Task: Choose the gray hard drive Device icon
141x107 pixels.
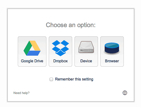Action: tap(86, 47)
